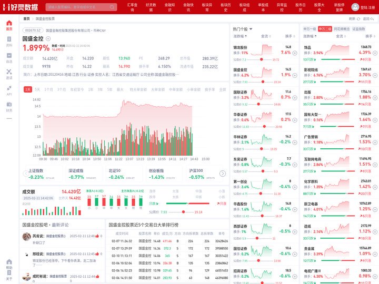Sort sectors by 涨跌幅 column
Viewport: 379px width, 284px height.
coord(310,36)
